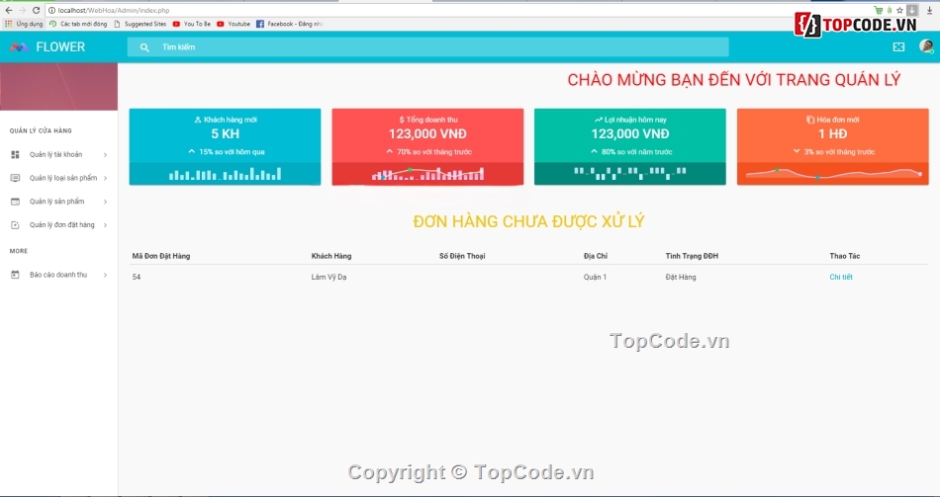The width and height of the screenshot is (940, 497).
Task: Click the FLOWER brand title
Action: click(x=60, y=46)
